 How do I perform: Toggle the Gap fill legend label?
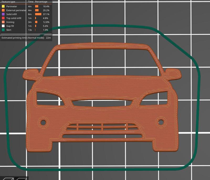[10, 26]
